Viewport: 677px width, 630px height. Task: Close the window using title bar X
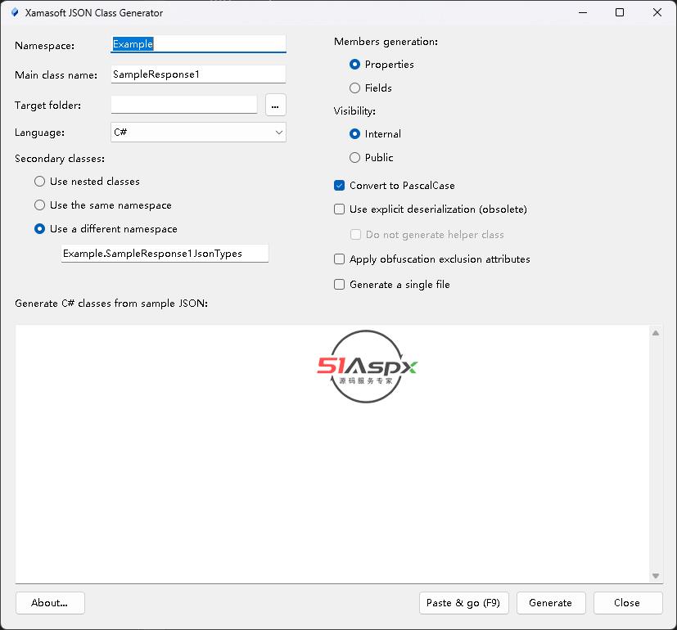tap(657, 12)
